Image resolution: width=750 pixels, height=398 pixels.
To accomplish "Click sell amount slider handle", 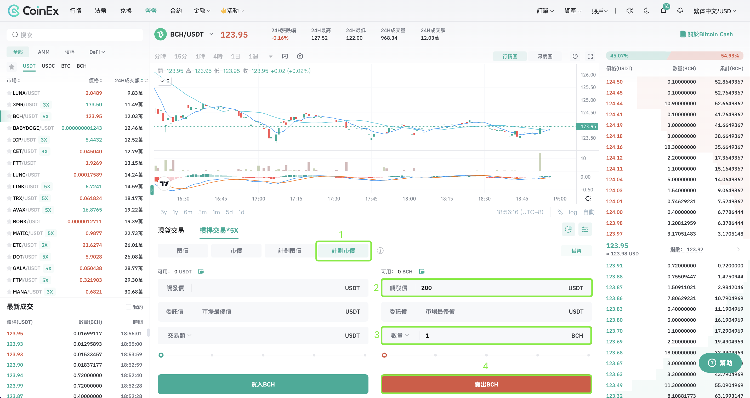I will pos(384,355).
